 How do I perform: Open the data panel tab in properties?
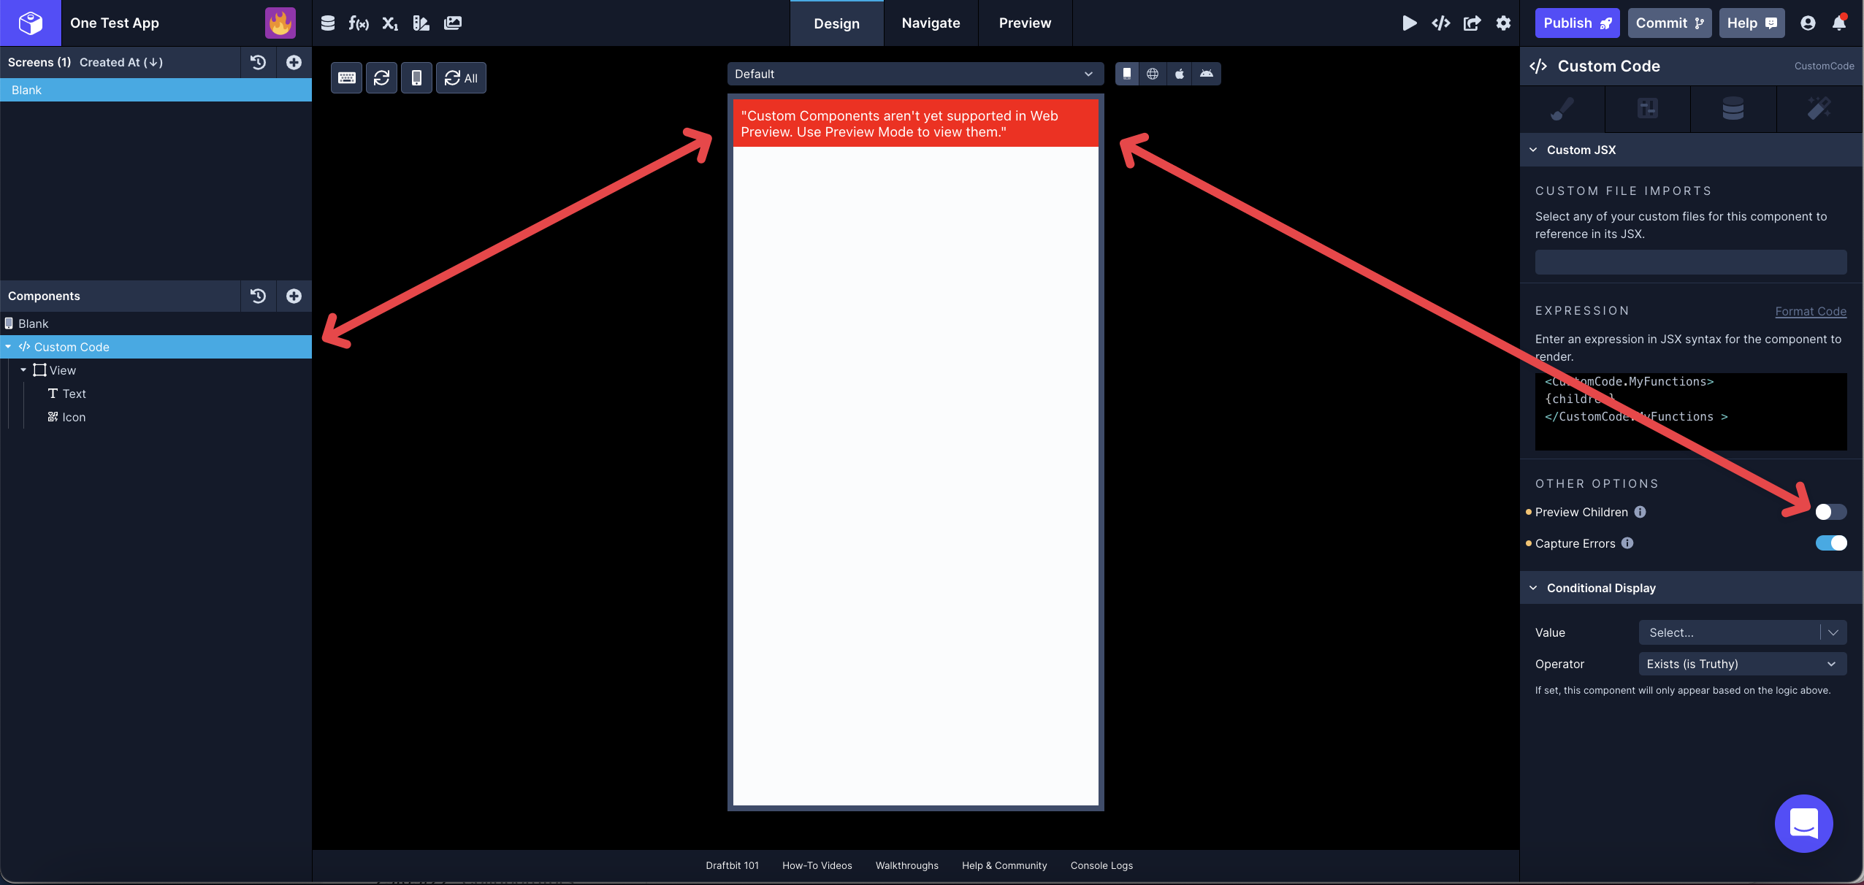(1733, 109)
